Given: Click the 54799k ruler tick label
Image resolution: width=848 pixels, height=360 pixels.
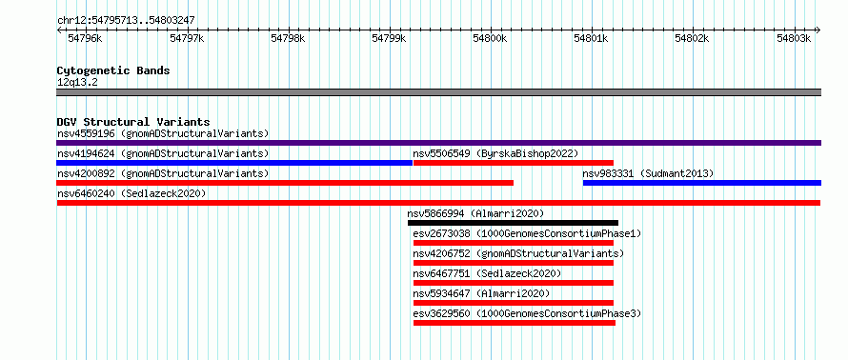Looking at the screenshot, I should tap(389, 38).
